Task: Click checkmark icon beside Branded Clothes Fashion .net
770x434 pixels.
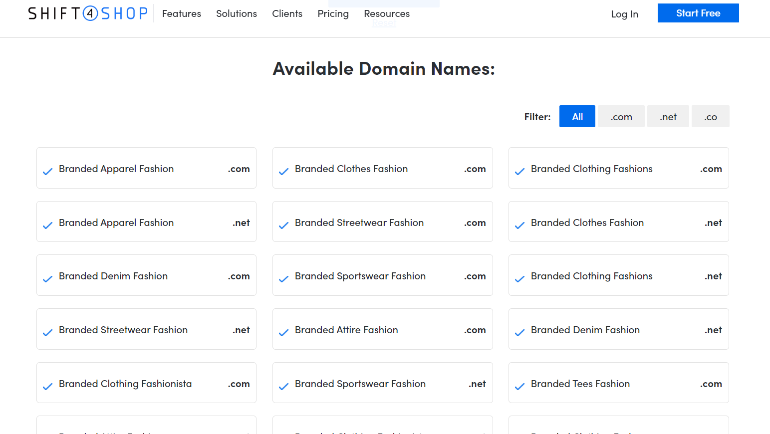Action: [519, 225]
